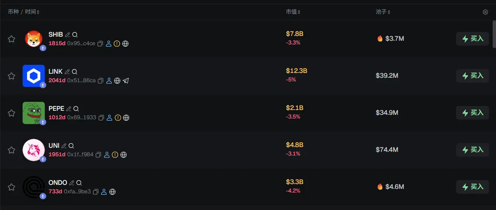Click the search icon beside PEPE
Screen dimensions: 496x210
[76, 109]
